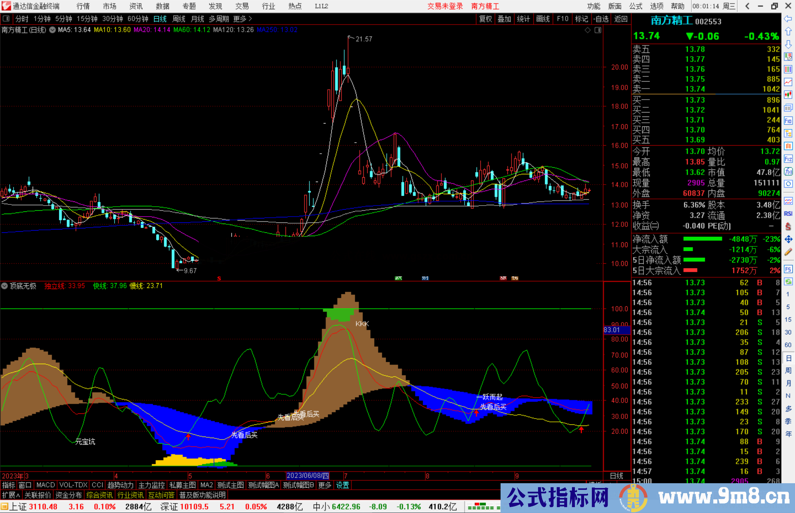Select the 60分钟 period tab
The image size is (795, 513).
coord(138,19)
